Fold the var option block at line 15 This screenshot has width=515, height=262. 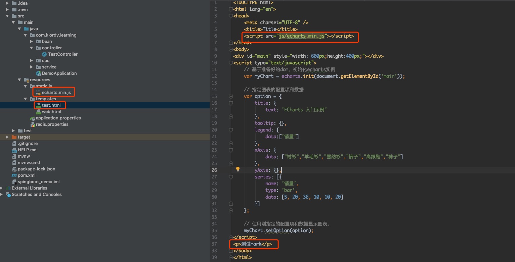[231, 96]
